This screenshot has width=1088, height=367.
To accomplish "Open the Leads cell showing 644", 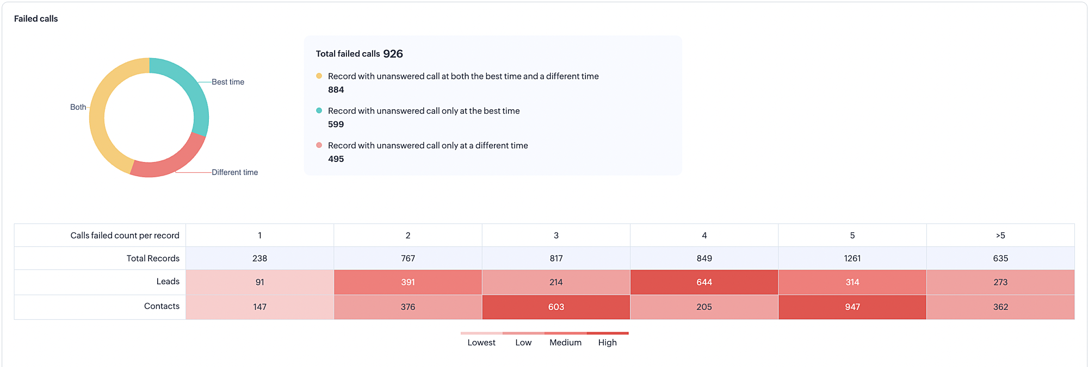I will pos(704,282).
